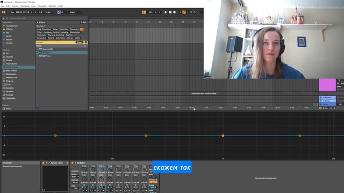Click the browser search field
Image resolution: width=344 pixels, height=193 pixels.
pyautogui.click(x=48, y=18)
